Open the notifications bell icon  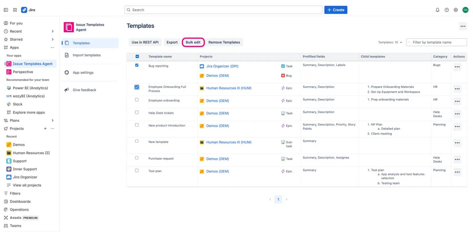tap(437, 10)
